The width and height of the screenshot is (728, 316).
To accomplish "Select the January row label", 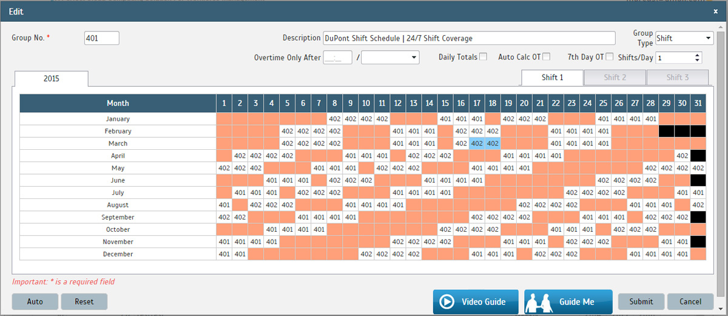I will 118,119.
